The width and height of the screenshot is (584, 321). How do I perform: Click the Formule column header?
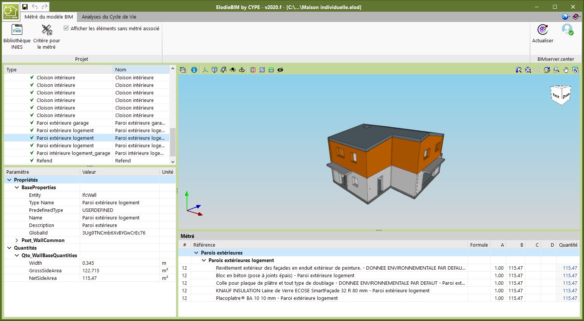(479, 245)
